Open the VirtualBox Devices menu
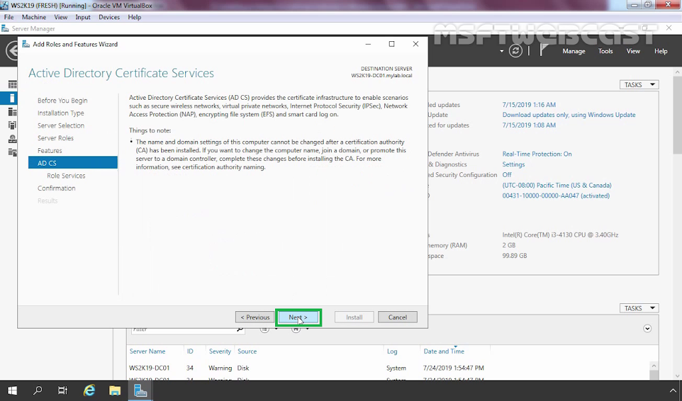Image resolution: width=682 pixels, height=401 pixels. 109,17
